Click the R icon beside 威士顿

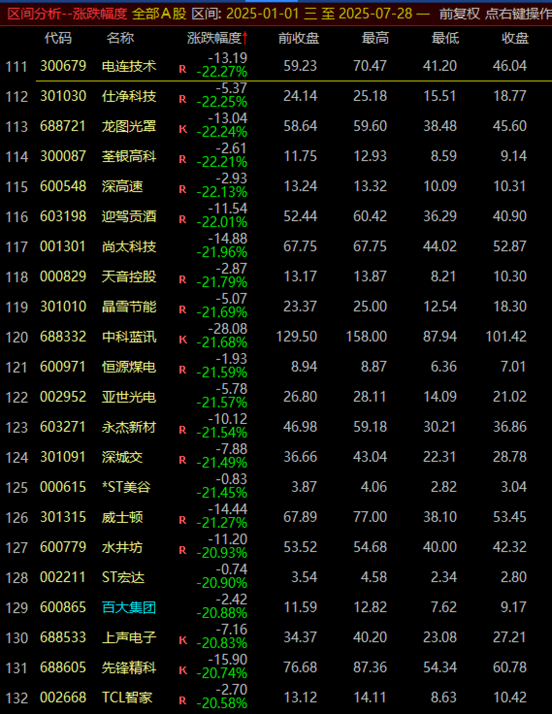(182, 520)
